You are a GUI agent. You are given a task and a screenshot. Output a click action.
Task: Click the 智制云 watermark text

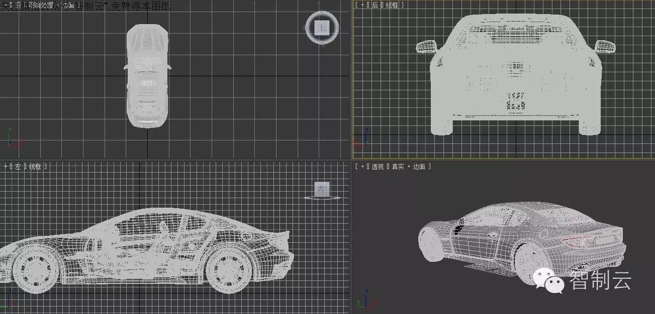600,280
